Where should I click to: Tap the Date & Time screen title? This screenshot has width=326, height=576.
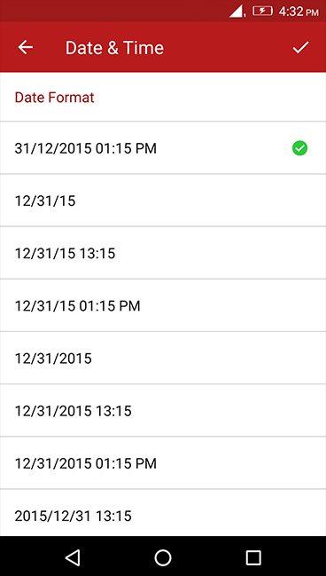pos(114,48)
